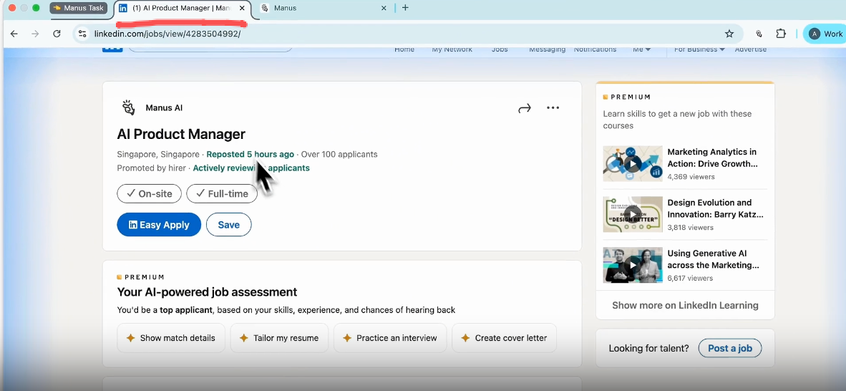The image size is (846, 391).
Task: Open Using Generative AI course thumbnail
Action: (632, 265)
